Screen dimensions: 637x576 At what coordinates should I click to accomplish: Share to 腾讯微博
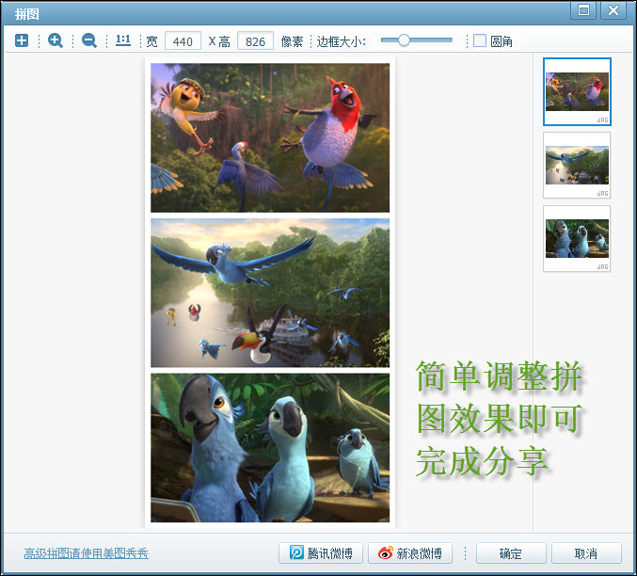pos(321,553)
